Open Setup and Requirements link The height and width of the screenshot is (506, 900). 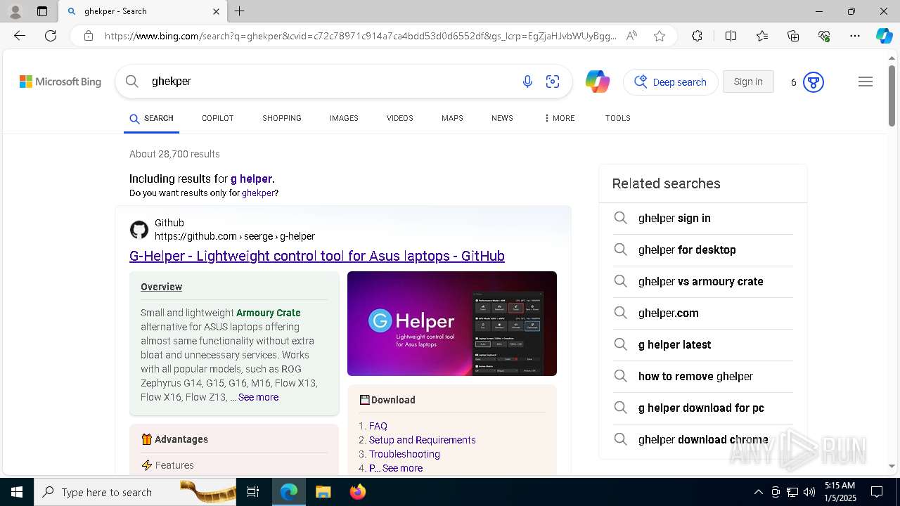(423, 440)
